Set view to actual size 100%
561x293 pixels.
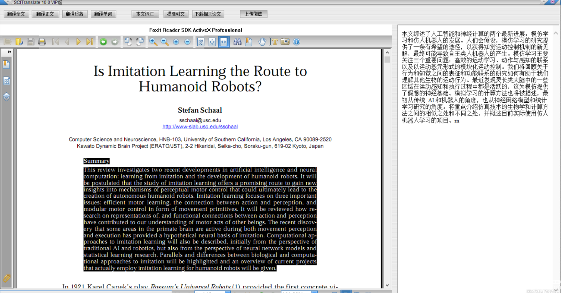coord(200,42)
